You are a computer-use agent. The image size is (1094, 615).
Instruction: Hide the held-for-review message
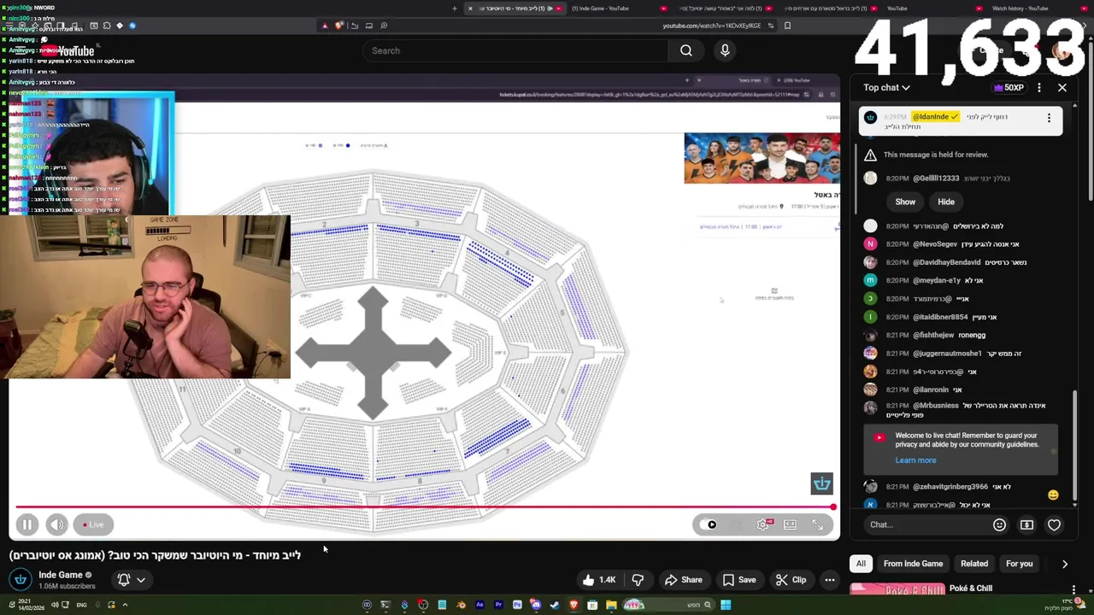coord(946,202)
